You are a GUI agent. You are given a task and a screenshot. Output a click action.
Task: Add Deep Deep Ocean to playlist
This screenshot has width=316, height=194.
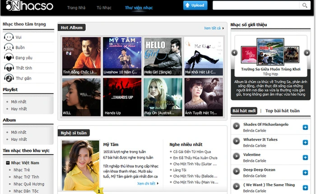click(x=306, y=172)
